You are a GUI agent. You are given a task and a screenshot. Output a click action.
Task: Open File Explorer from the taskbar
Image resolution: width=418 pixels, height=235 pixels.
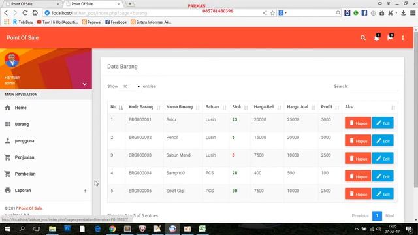(x=52, y=229)
